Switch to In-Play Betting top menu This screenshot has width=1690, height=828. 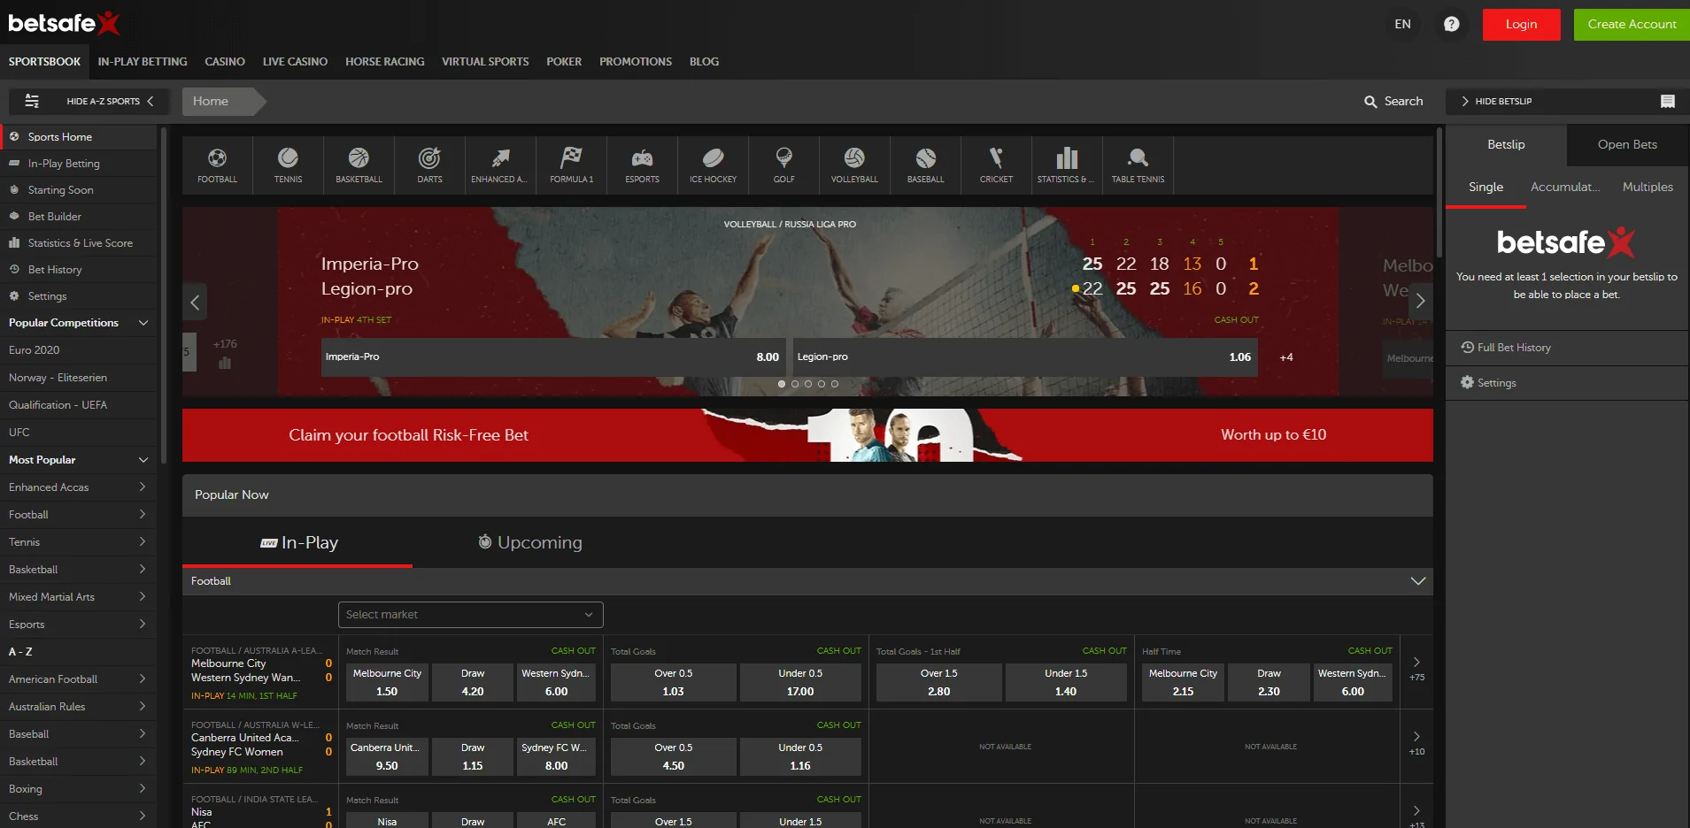[143, 62]
